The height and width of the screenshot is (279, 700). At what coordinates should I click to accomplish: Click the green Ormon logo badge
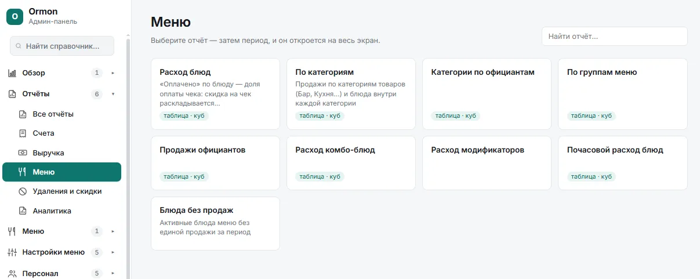point(14,16)
